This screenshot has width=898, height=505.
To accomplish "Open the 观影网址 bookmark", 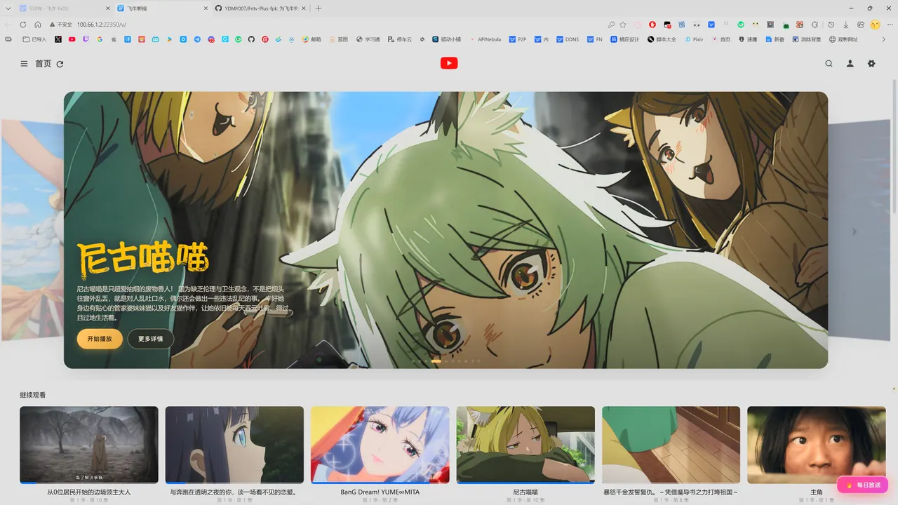I will tap(844, 39).
